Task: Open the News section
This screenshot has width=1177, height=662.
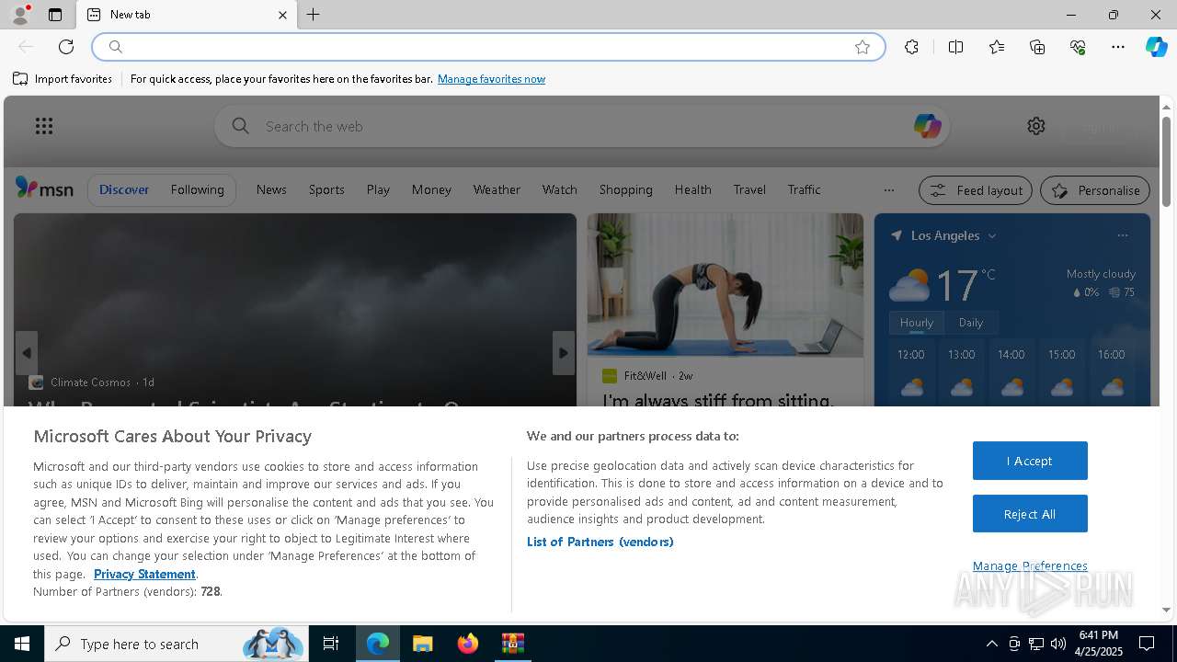Action: [x=271, y=189]
